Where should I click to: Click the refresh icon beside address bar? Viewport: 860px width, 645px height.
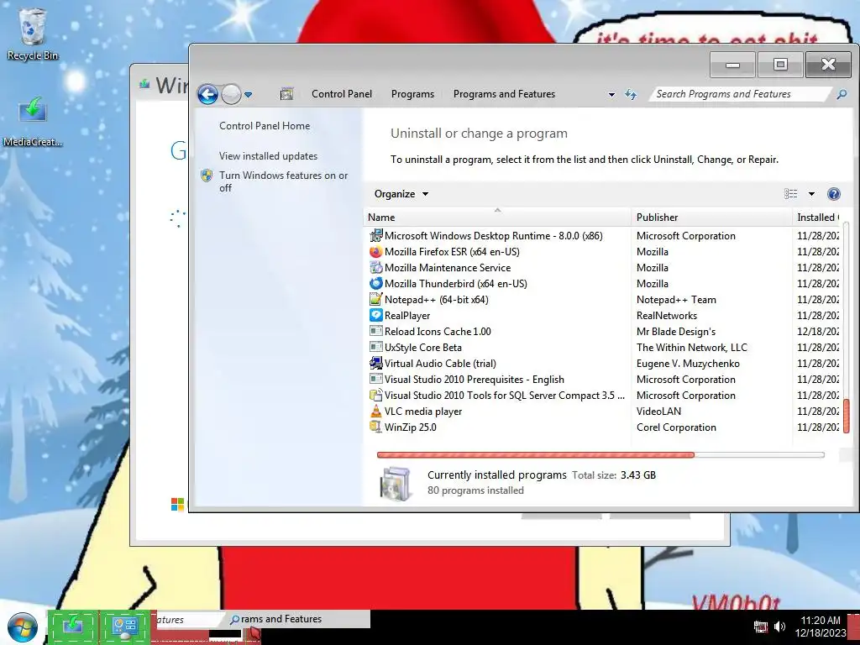point(631,94)
